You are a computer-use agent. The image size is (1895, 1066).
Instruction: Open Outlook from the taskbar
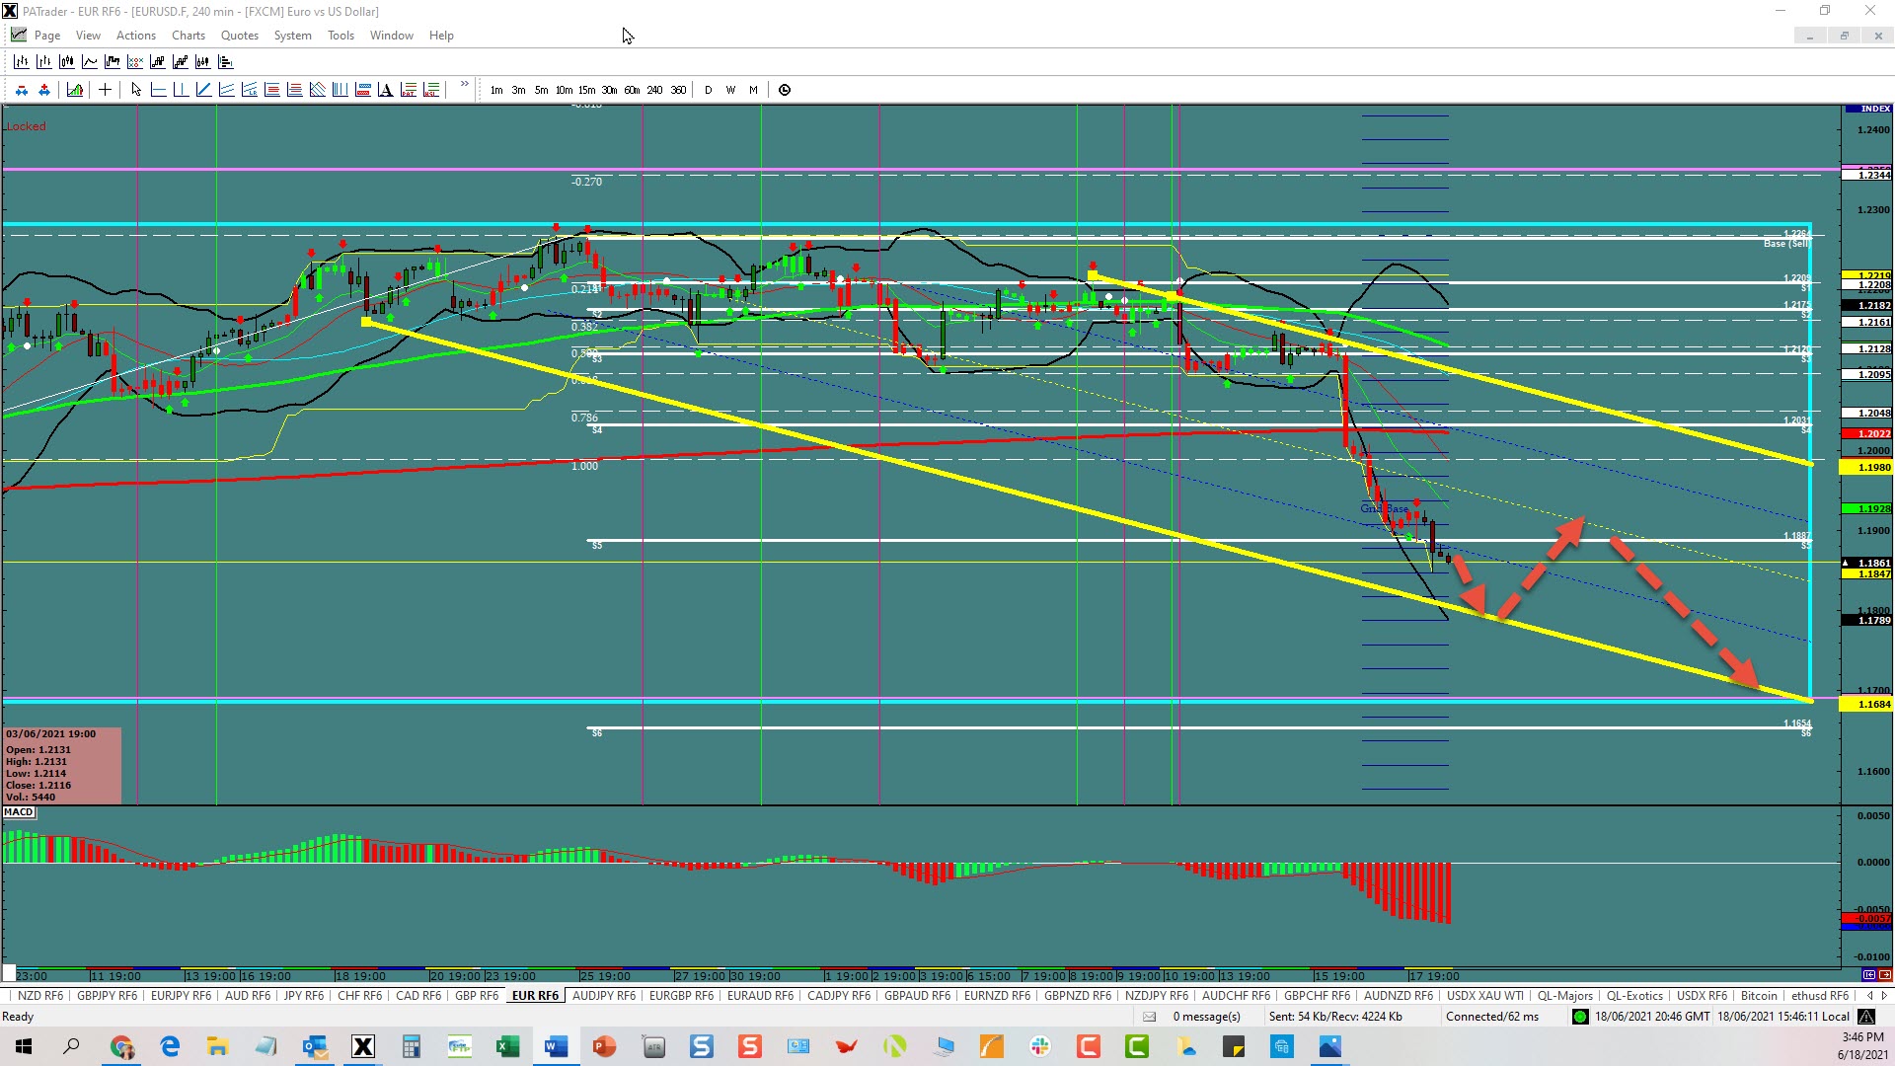315,1046
